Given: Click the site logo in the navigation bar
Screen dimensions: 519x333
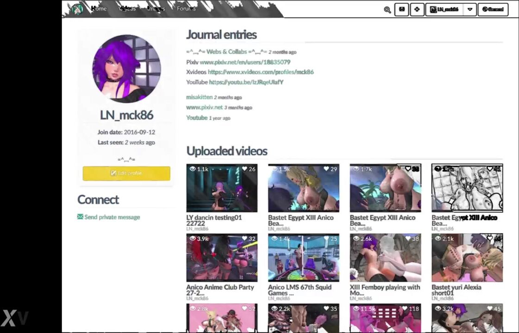Looking at the screenshot, I should coord(77,9).
